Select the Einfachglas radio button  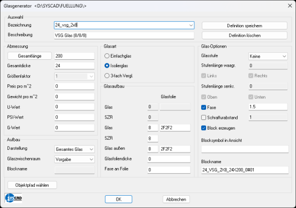[x=107, y=56]
